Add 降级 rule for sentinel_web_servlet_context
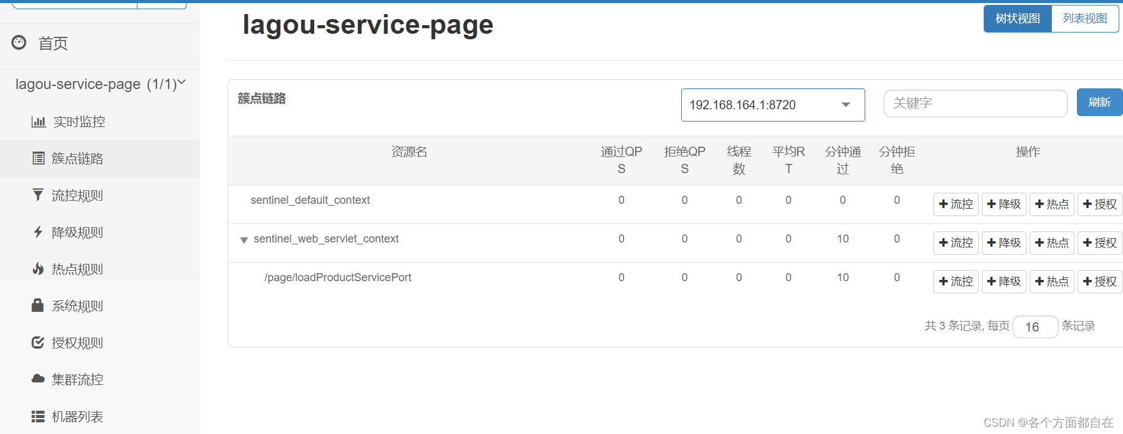This screenshot has height=434, width=1123. (1004, 242)
